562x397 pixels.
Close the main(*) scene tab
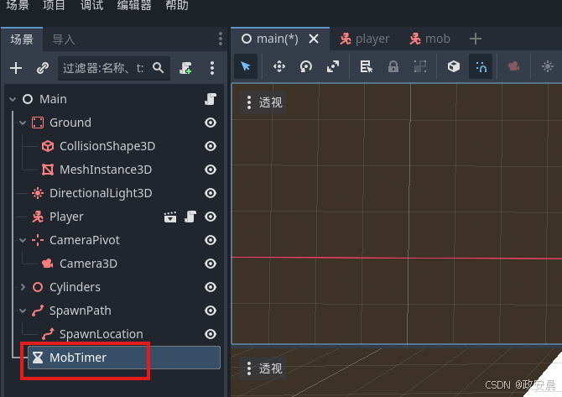pos(314,39)
